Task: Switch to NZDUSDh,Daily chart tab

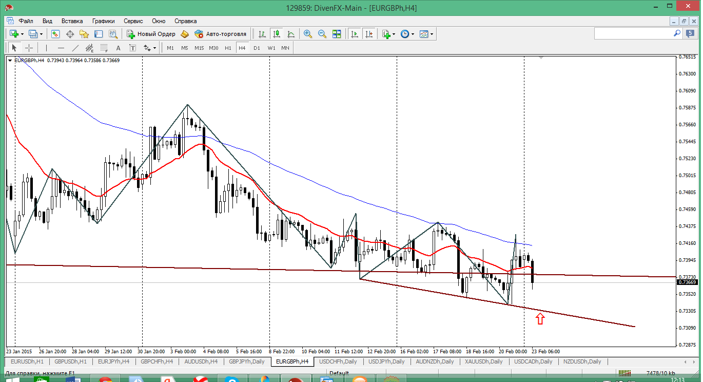Action: tap(582, 361)
